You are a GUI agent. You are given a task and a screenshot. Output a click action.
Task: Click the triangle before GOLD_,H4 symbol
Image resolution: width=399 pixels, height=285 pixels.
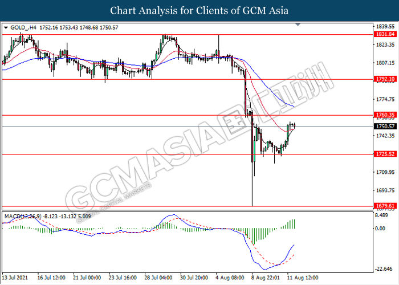click(6, 27)
